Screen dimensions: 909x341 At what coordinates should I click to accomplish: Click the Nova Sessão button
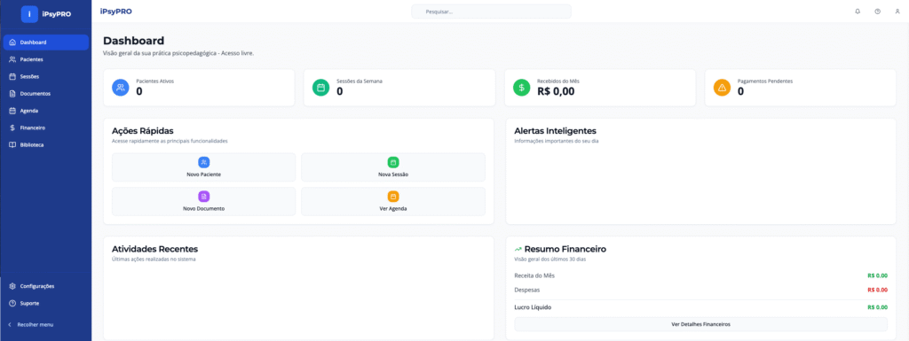tap(393, 167)
